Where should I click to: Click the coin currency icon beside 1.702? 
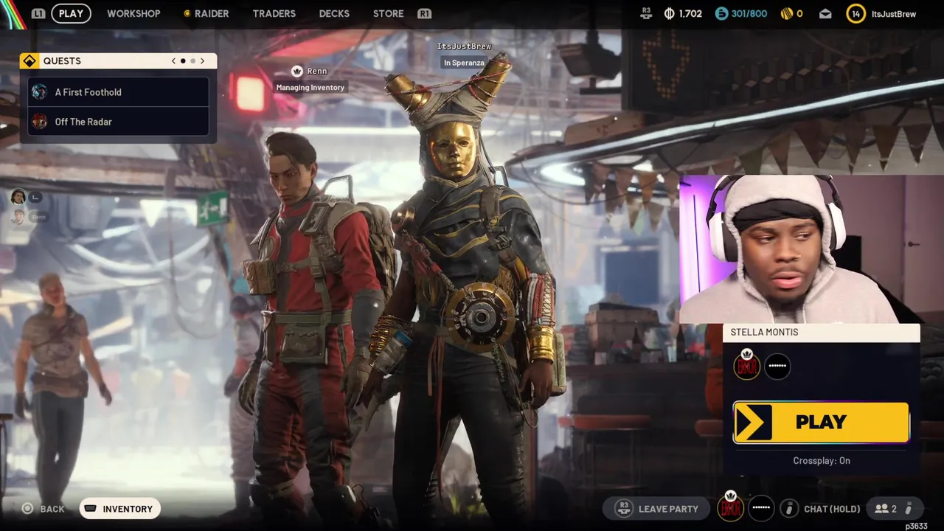click(670, 13)
